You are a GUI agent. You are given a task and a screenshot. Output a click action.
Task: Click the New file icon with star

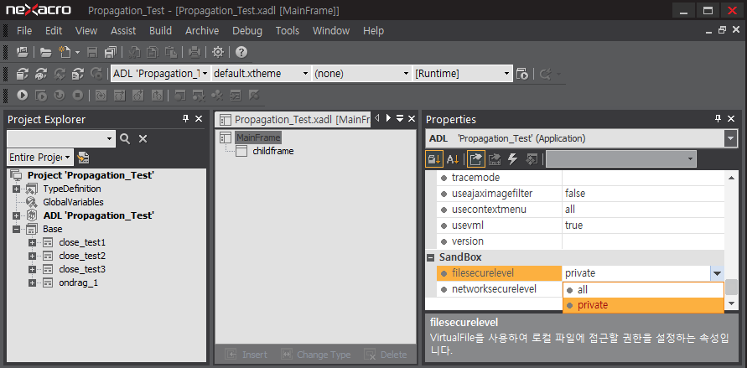[64, 52]
